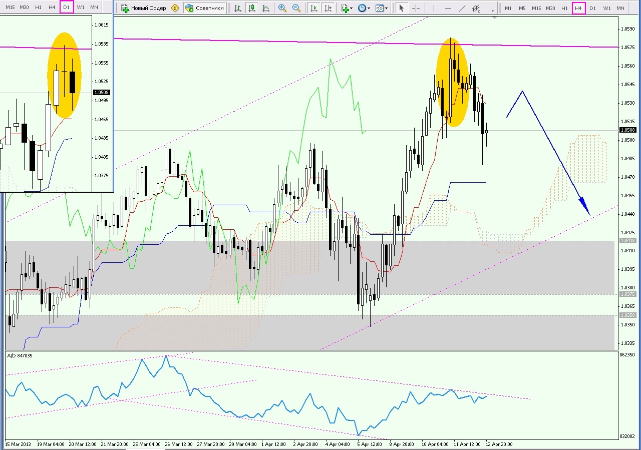
Task: Switch chart to candlestick mode
Action: (251, 8)
